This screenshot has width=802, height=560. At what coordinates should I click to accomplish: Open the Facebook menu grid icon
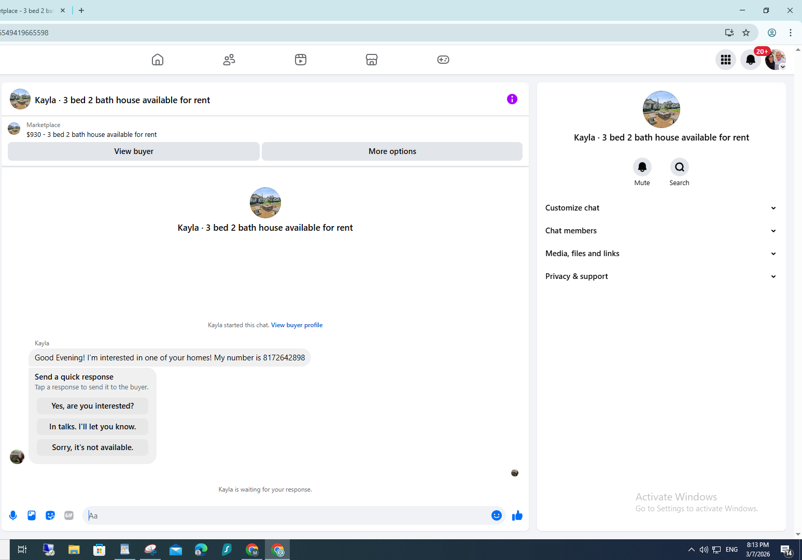pos(726,60)
